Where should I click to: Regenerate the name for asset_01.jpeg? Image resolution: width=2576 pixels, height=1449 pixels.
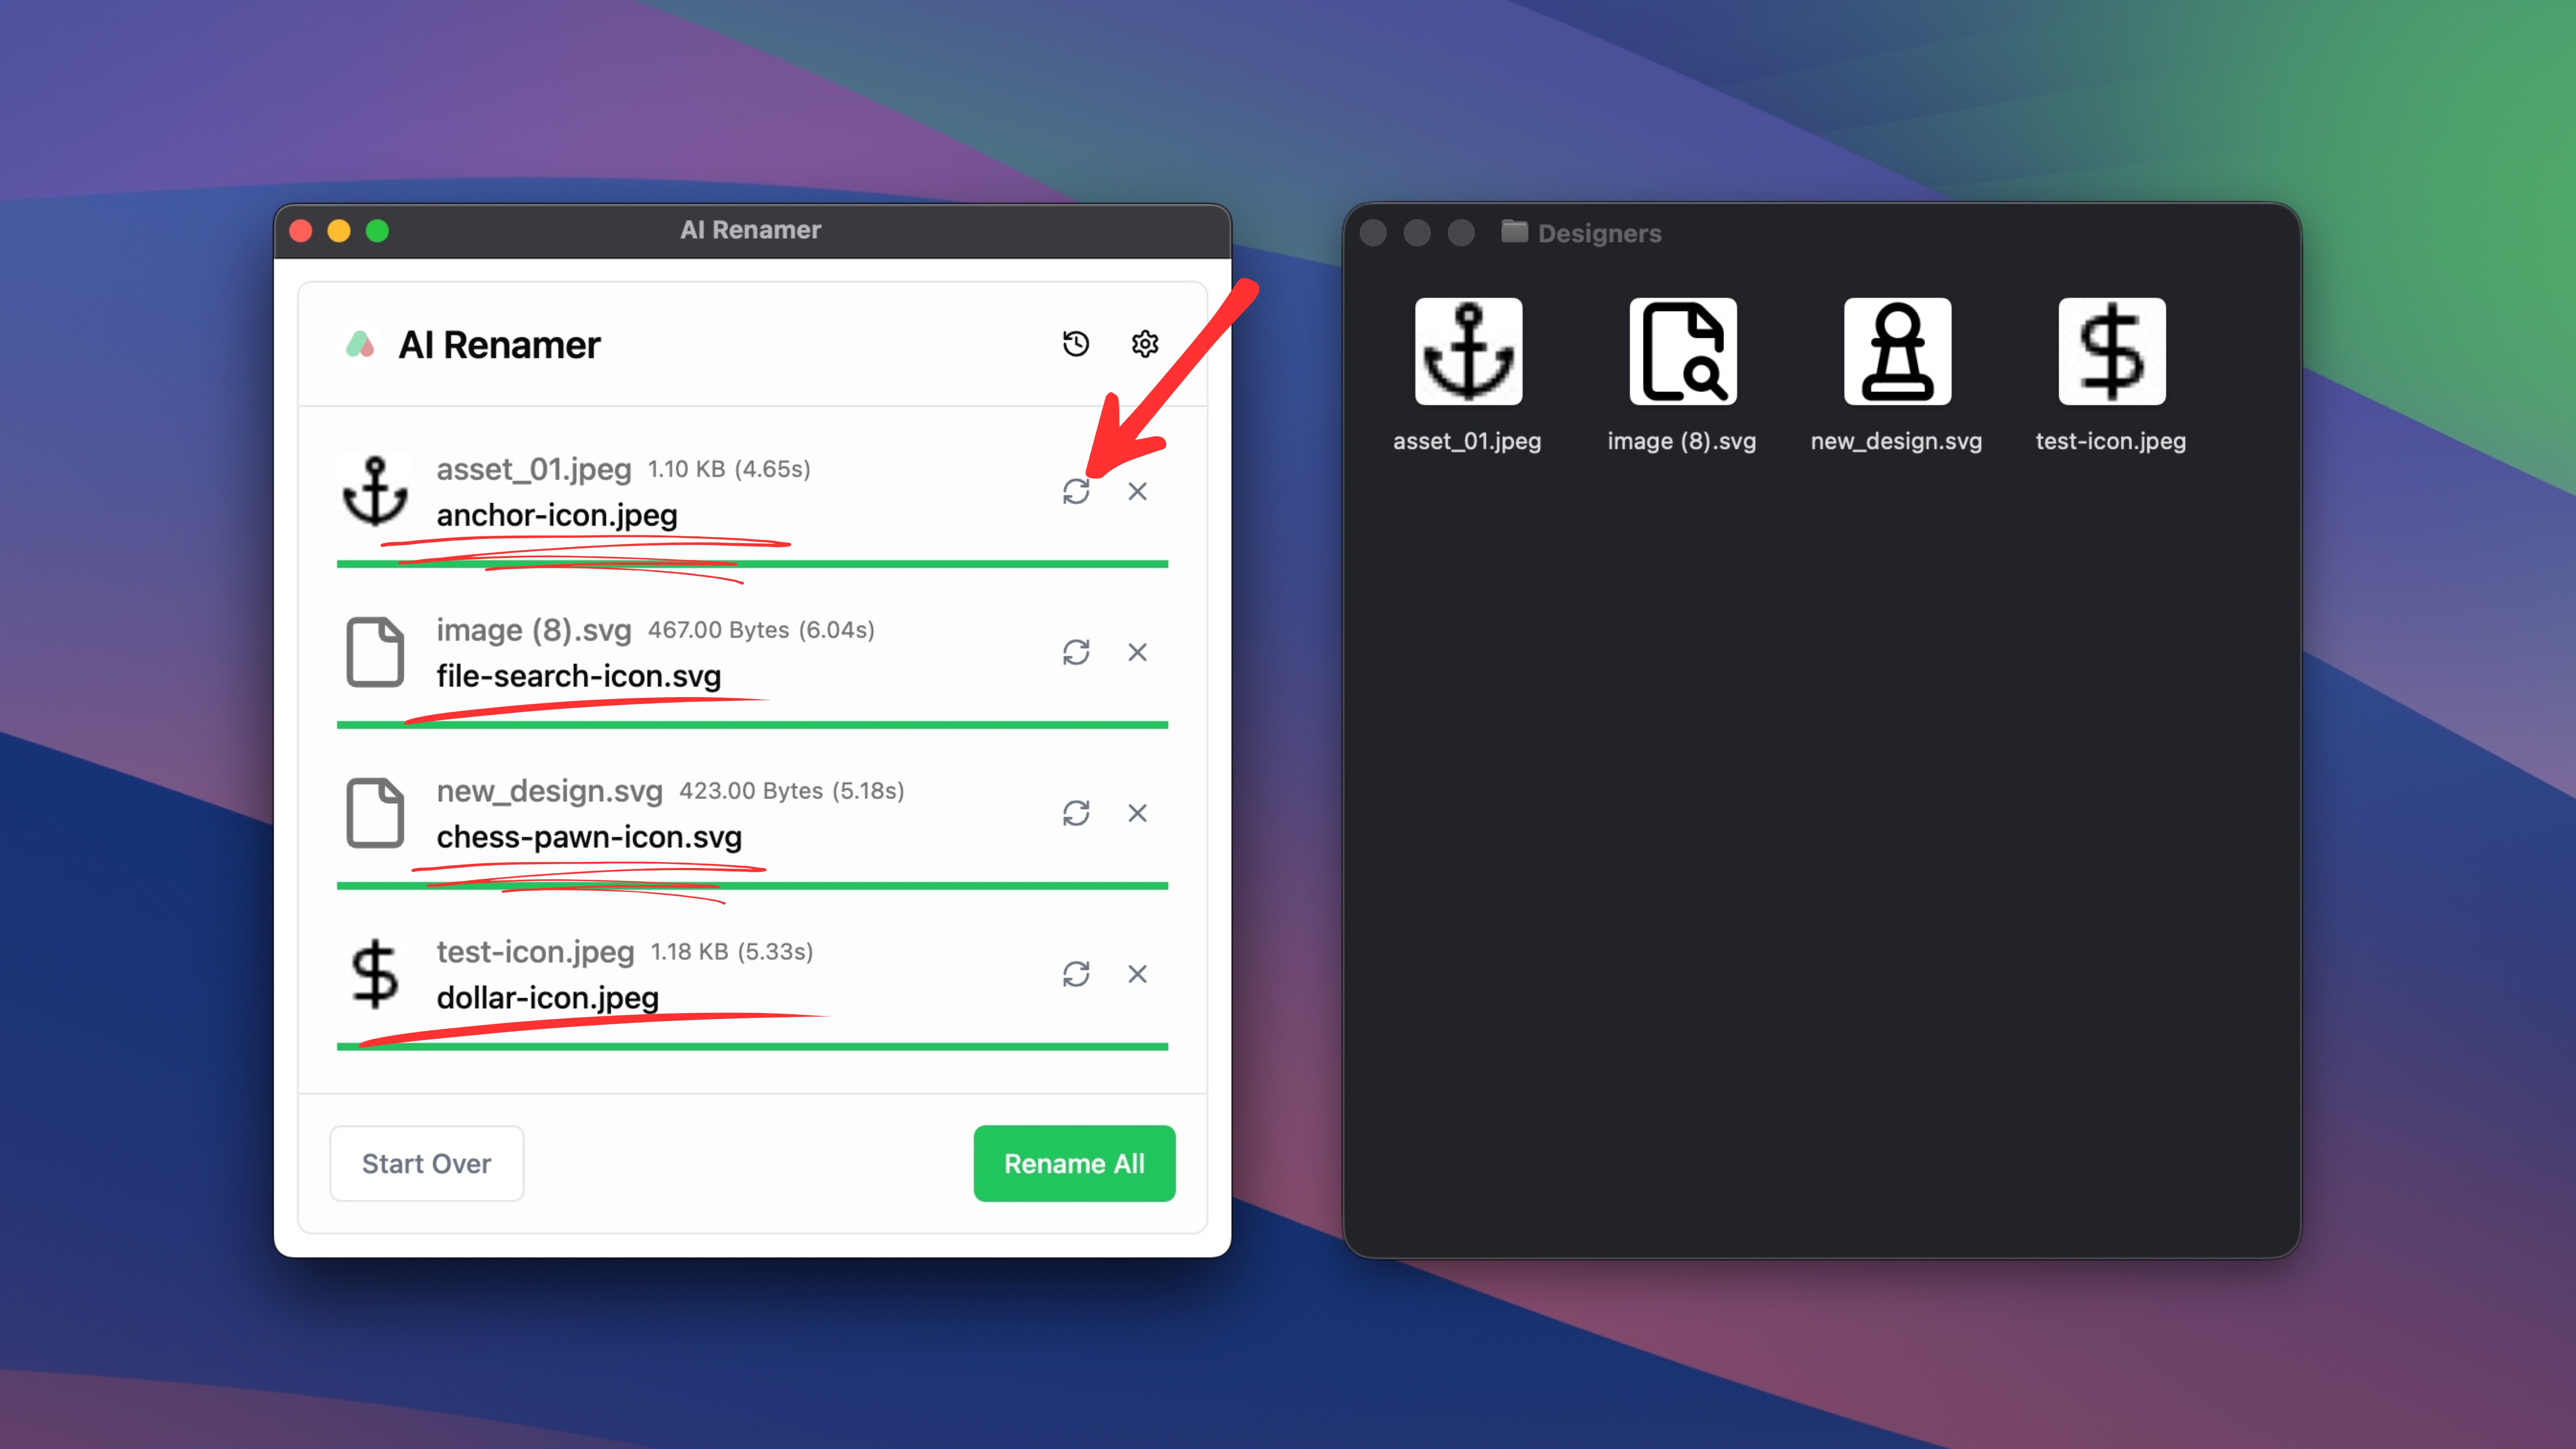click(x=1076, y=492)
